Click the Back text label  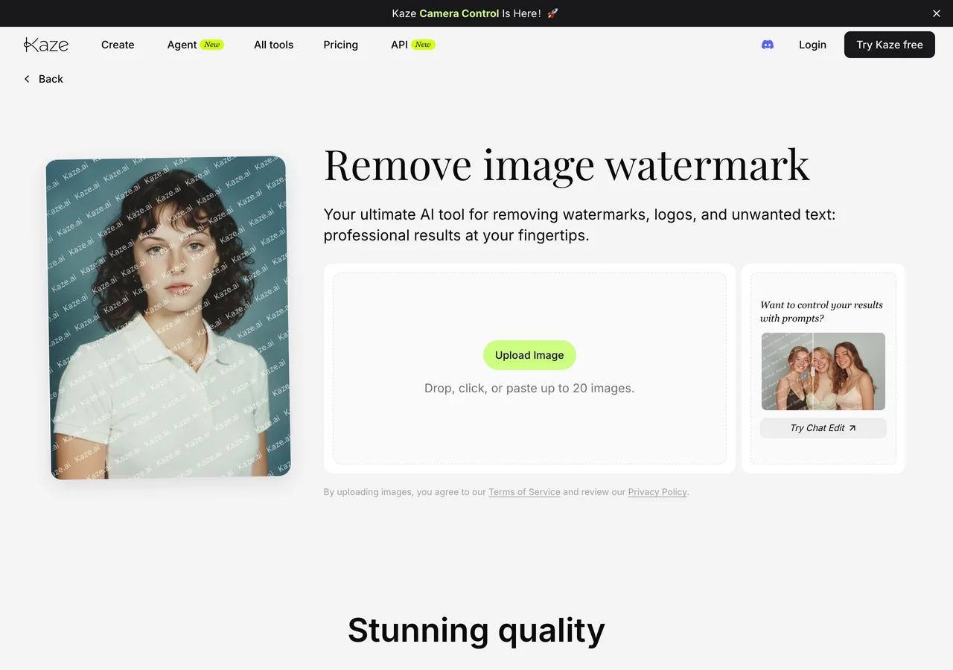click(x=51, y=79)
